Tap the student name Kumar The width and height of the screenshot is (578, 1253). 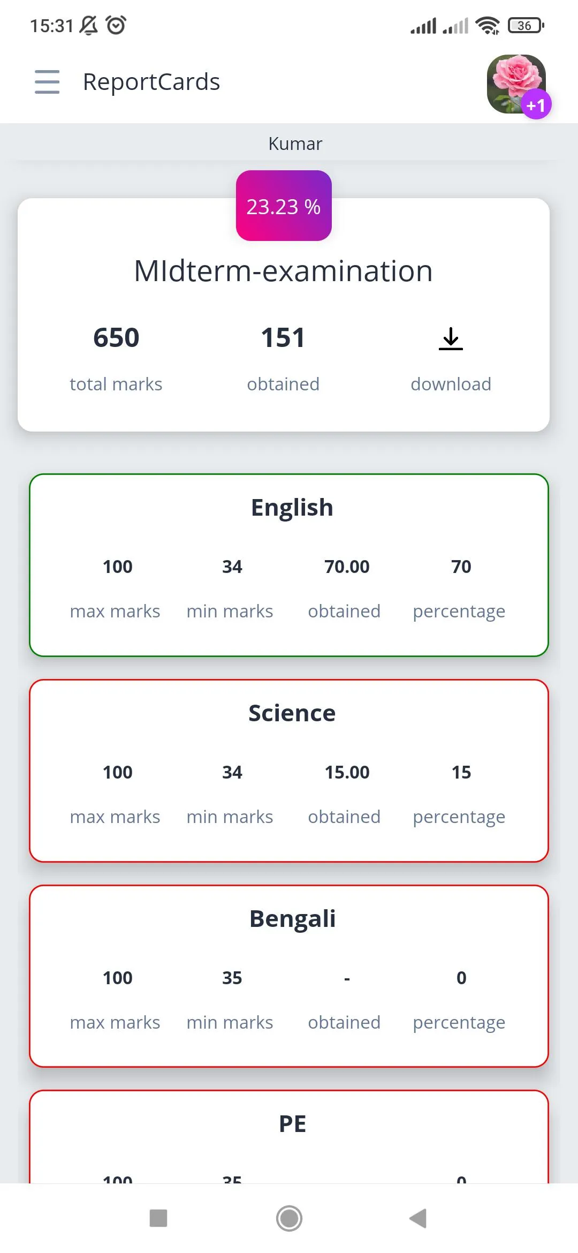[x=295, y=144]
